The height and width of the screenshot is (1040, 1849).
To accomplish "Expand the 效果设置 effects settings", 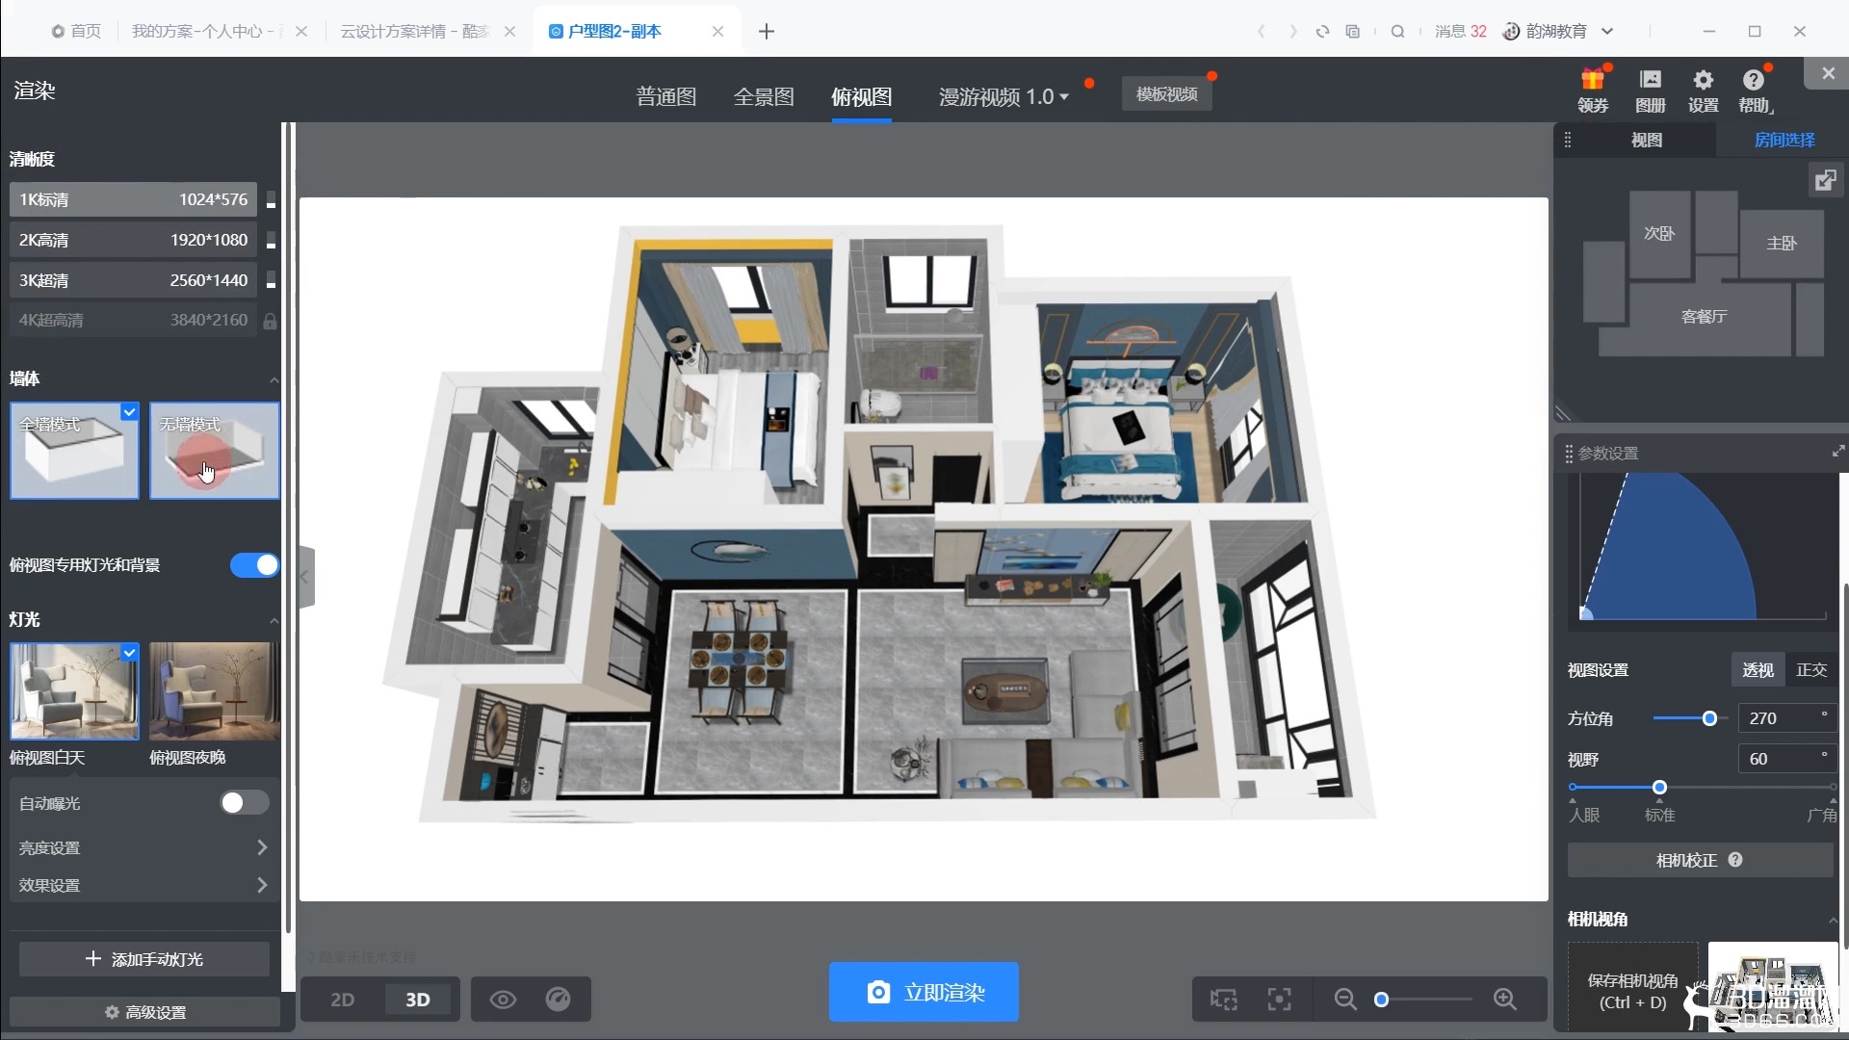I will [x=143, y=885].
